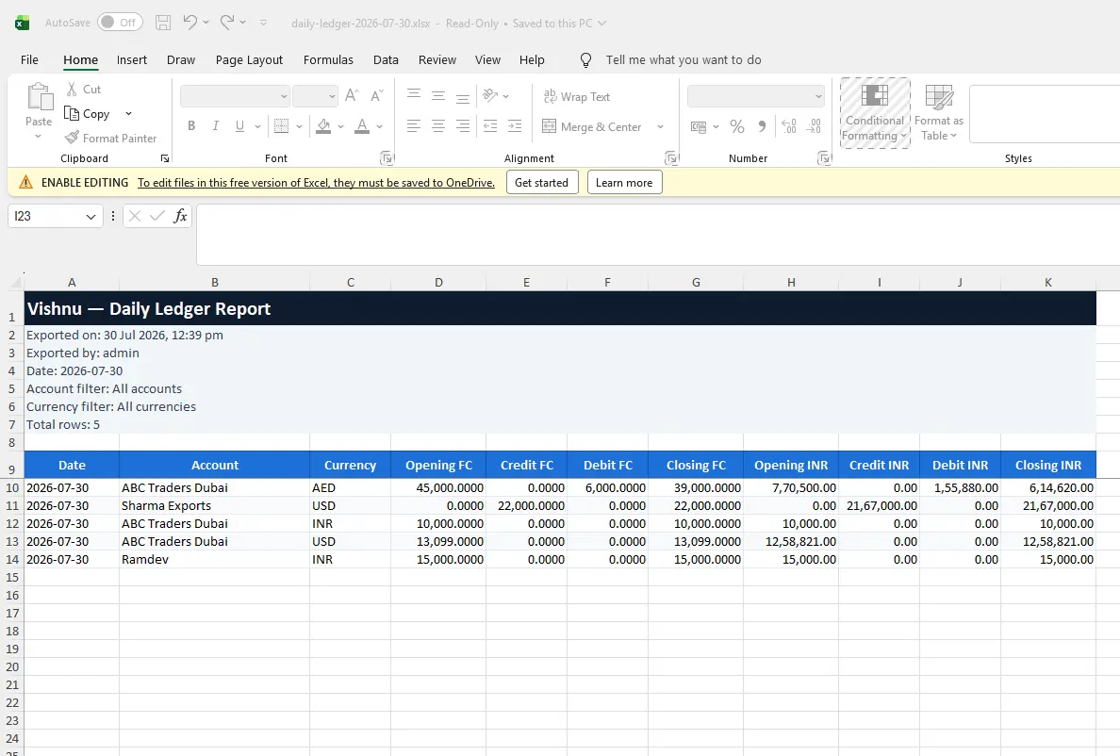Open Format as Table gallery

pos(939,113)
